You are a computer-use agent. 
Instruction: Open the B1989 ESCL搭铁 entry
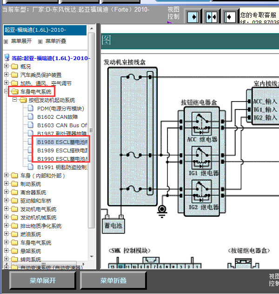(x=62, y=150)
